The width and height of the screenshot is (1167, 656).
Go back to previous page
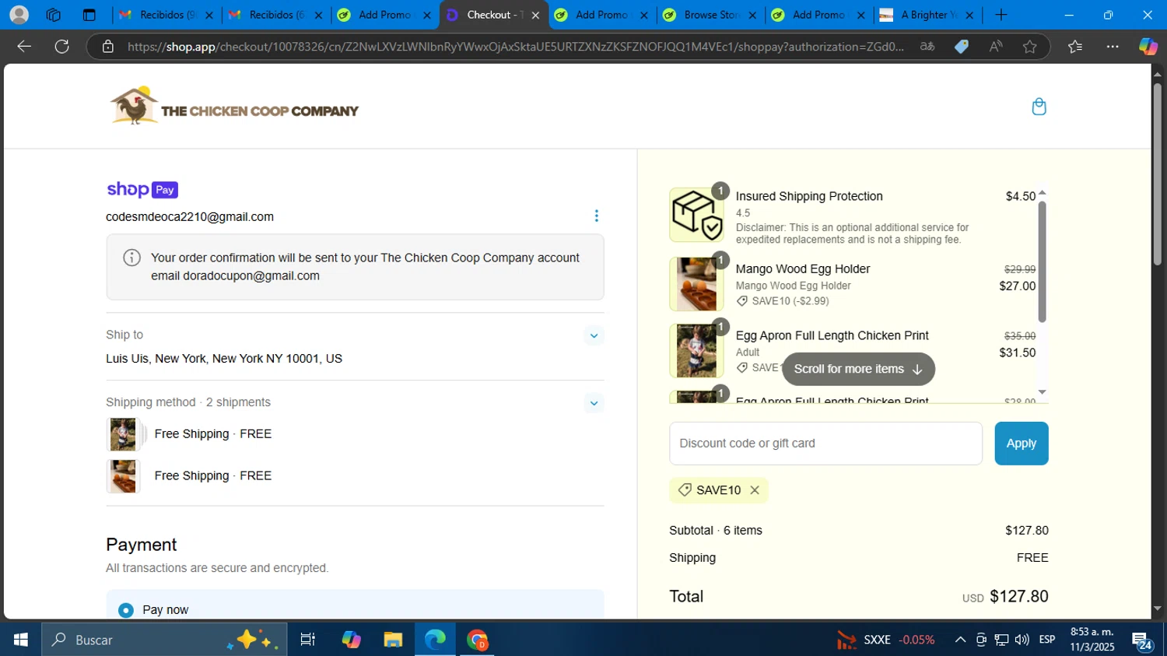(x=24, y=47)
